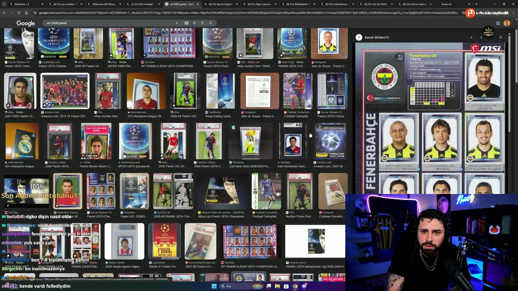
Task: Click the Google logo
Action: point(25,23)
